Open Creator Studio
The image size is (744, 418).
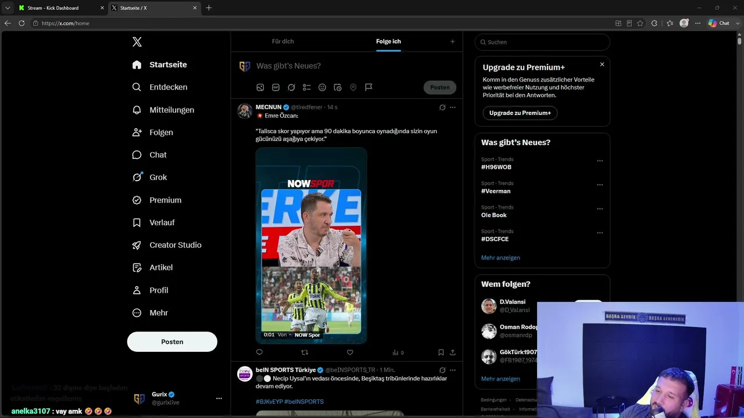[x=167, y=245]
